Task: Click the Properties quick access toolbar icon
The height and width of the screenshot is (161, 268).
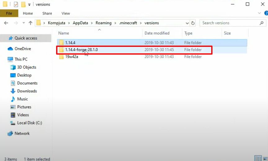Action: pyautogui.click(x=16, y=4)
